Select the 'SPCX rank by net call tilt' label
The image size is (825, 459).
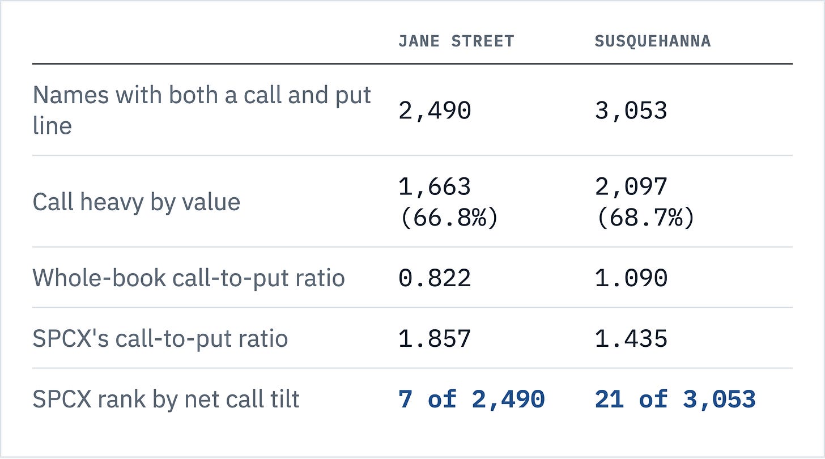pos(166,399)
